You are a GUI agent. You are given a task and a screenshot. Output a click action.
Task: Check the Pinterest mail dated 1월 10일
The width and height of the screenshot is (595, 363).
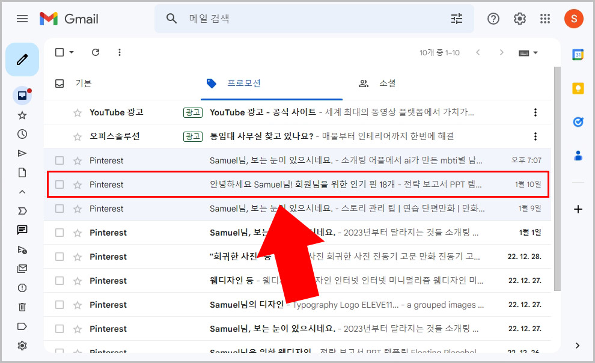(59, 185)
